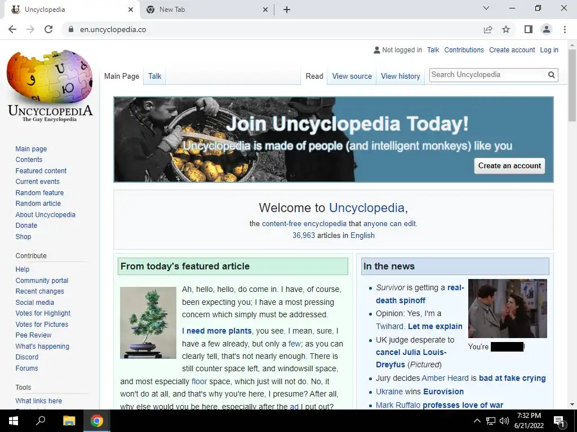Viewport: 577px width, 432px height.
Task: Close the New Tab tab
Action: (x=265, y=10)
